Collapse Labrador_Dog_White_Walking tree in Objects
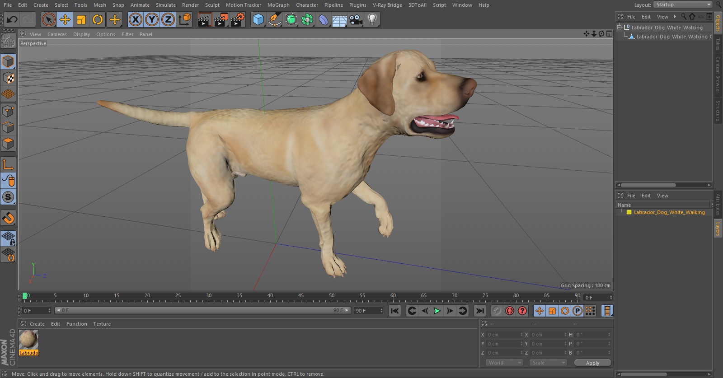 pos(620,27)
